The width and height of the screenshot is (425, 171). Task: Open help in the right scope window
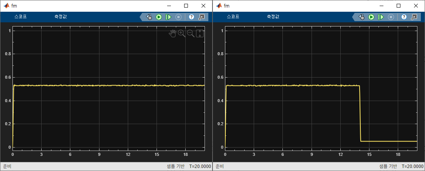pyautogui.click(x=404, y=17)
